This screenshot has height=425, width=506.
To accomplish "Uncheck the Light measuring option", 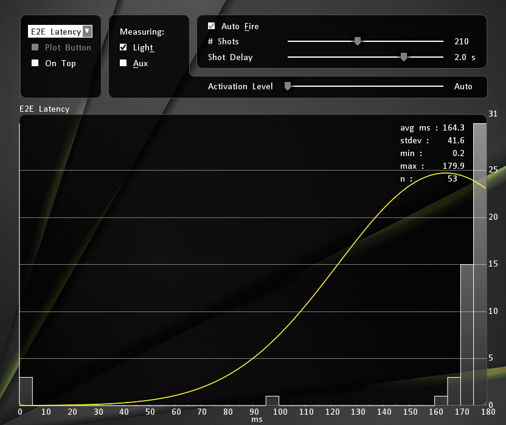I will [x=123, y=47].
